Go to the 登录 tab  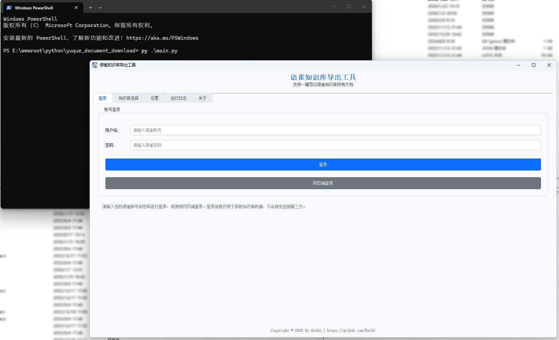[102, 98]
